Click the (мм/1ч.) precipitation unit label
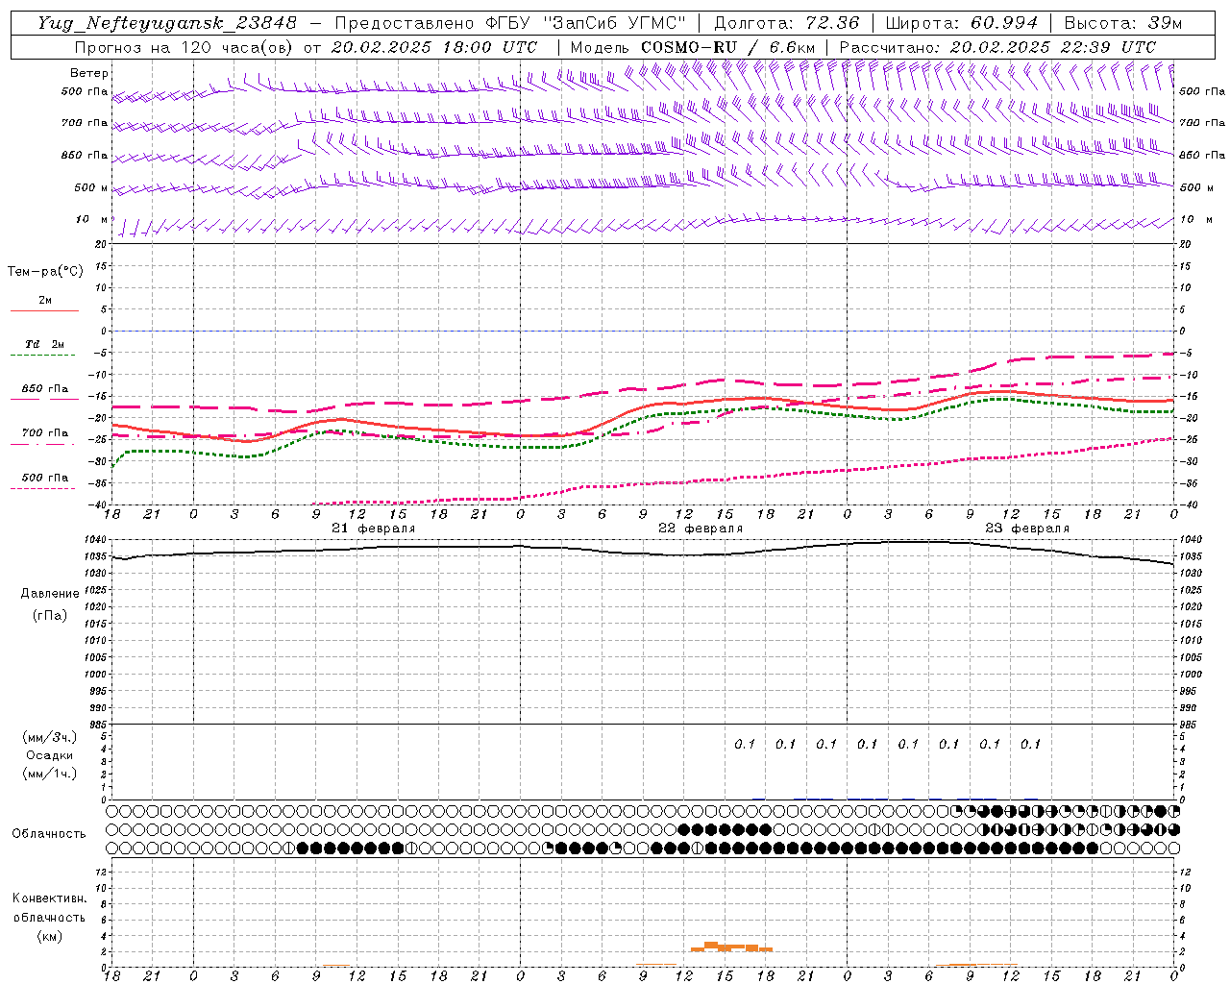This screenshot has height=984, width=1230. (x=50, y=774)
